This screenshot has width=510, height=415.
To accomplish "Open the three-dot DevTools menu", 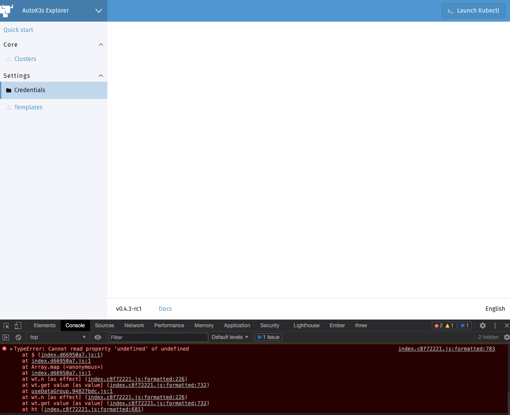I will pos(495,325).
